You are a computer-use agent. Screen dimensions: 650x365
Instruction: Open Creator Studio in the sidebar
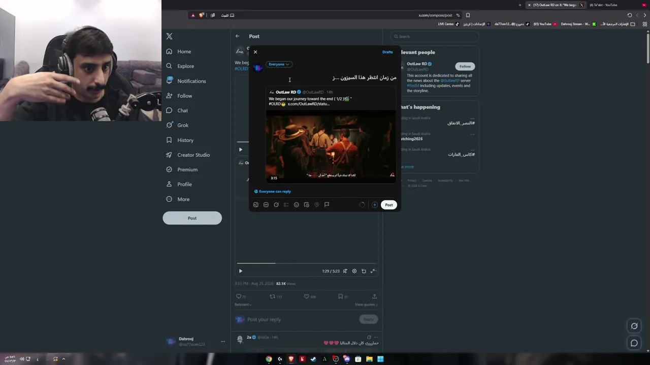pyautogui.click(x=188, y=155)
